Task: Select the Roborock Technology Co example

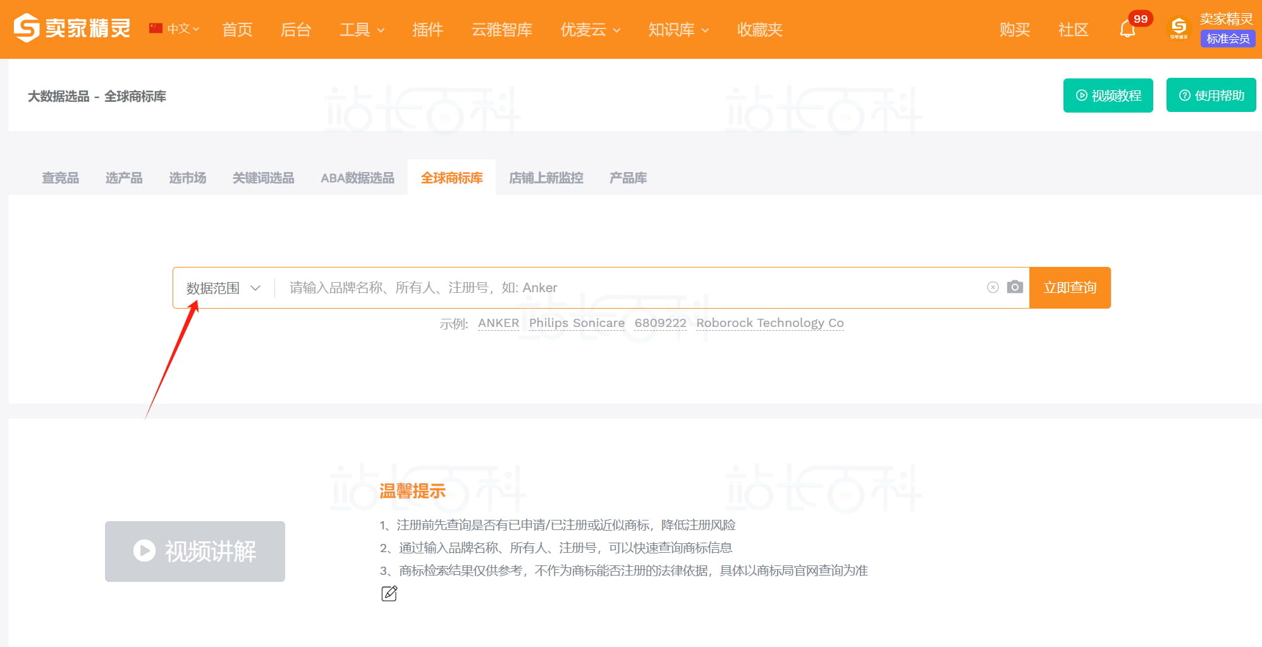Action: coord(770,323)
